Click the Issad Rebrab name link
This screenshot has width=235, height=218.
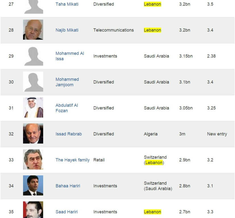(68, 134)
